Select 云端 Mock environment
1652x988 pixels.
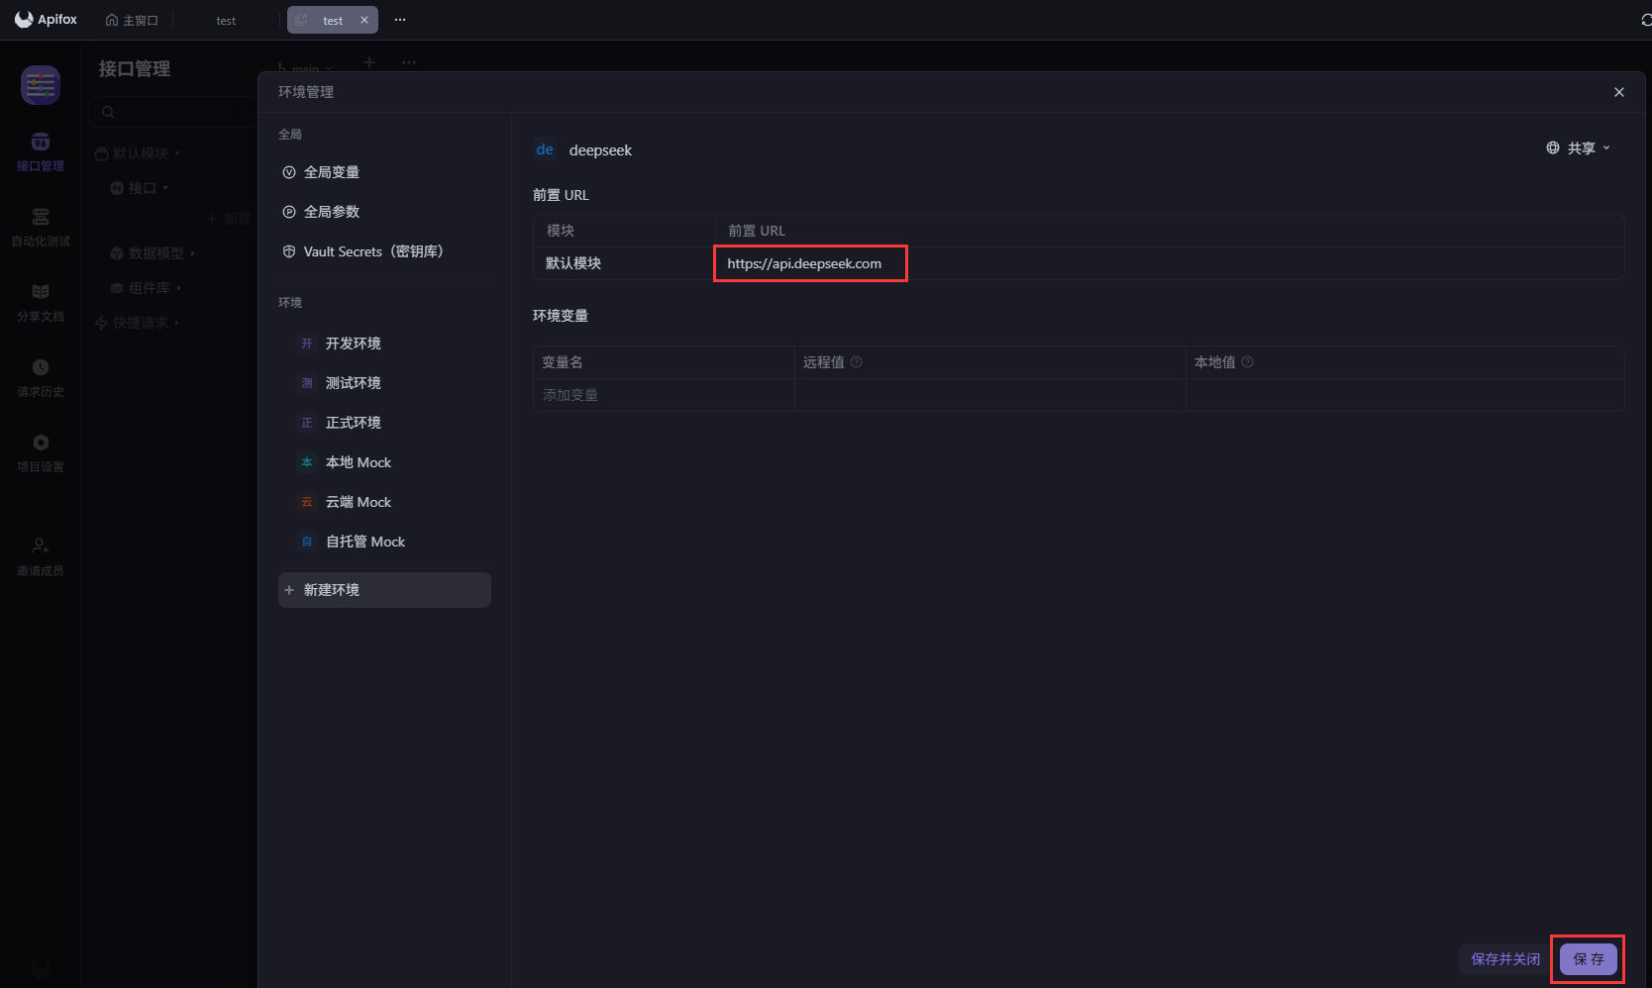pyautogui.click(x=384, y=502)
